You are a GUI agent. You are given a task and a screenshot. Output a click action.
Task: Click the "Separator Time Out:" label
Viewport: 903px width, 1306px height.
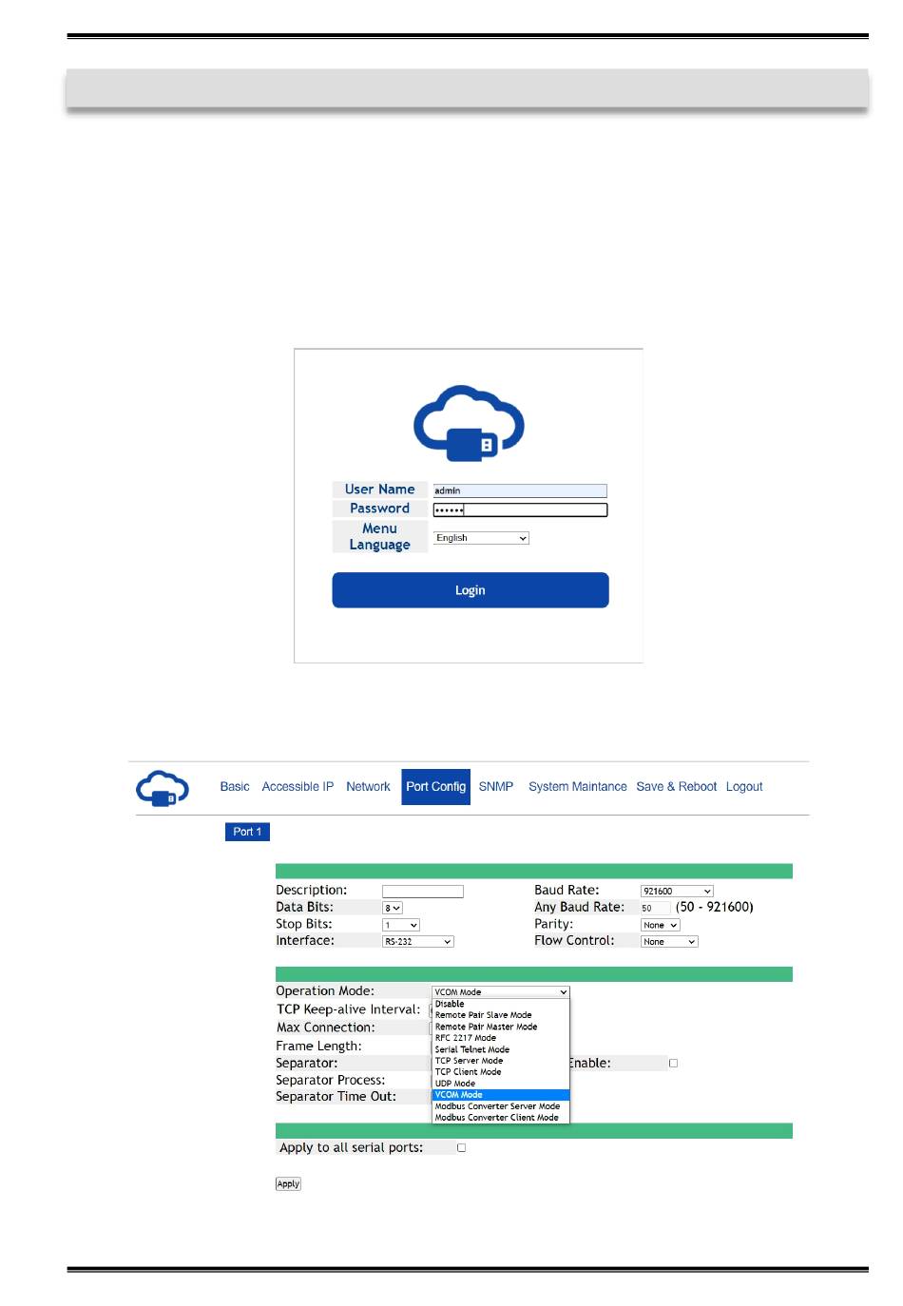point(336,1097)
